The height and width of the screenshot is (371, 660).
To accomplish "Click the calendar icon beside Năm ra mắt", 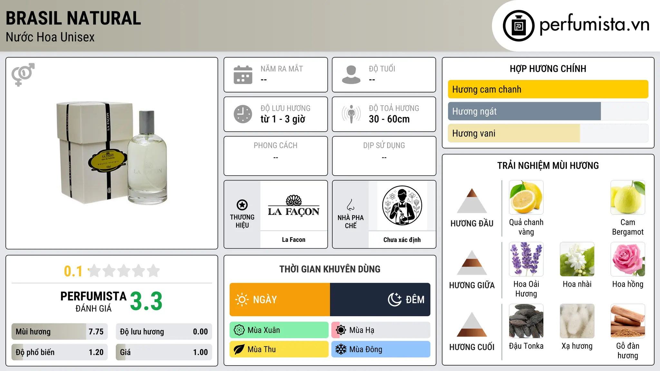I will tap(243, 75).
